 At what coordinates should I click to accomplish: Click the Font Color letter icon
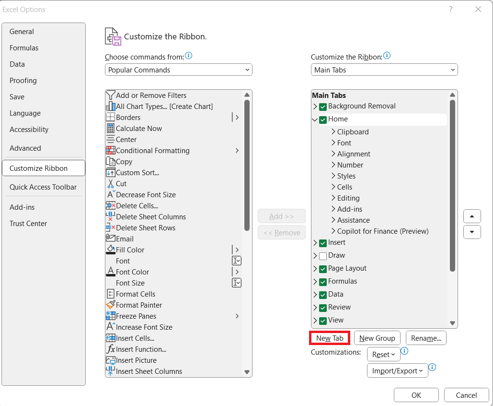(x=110, y=272)
